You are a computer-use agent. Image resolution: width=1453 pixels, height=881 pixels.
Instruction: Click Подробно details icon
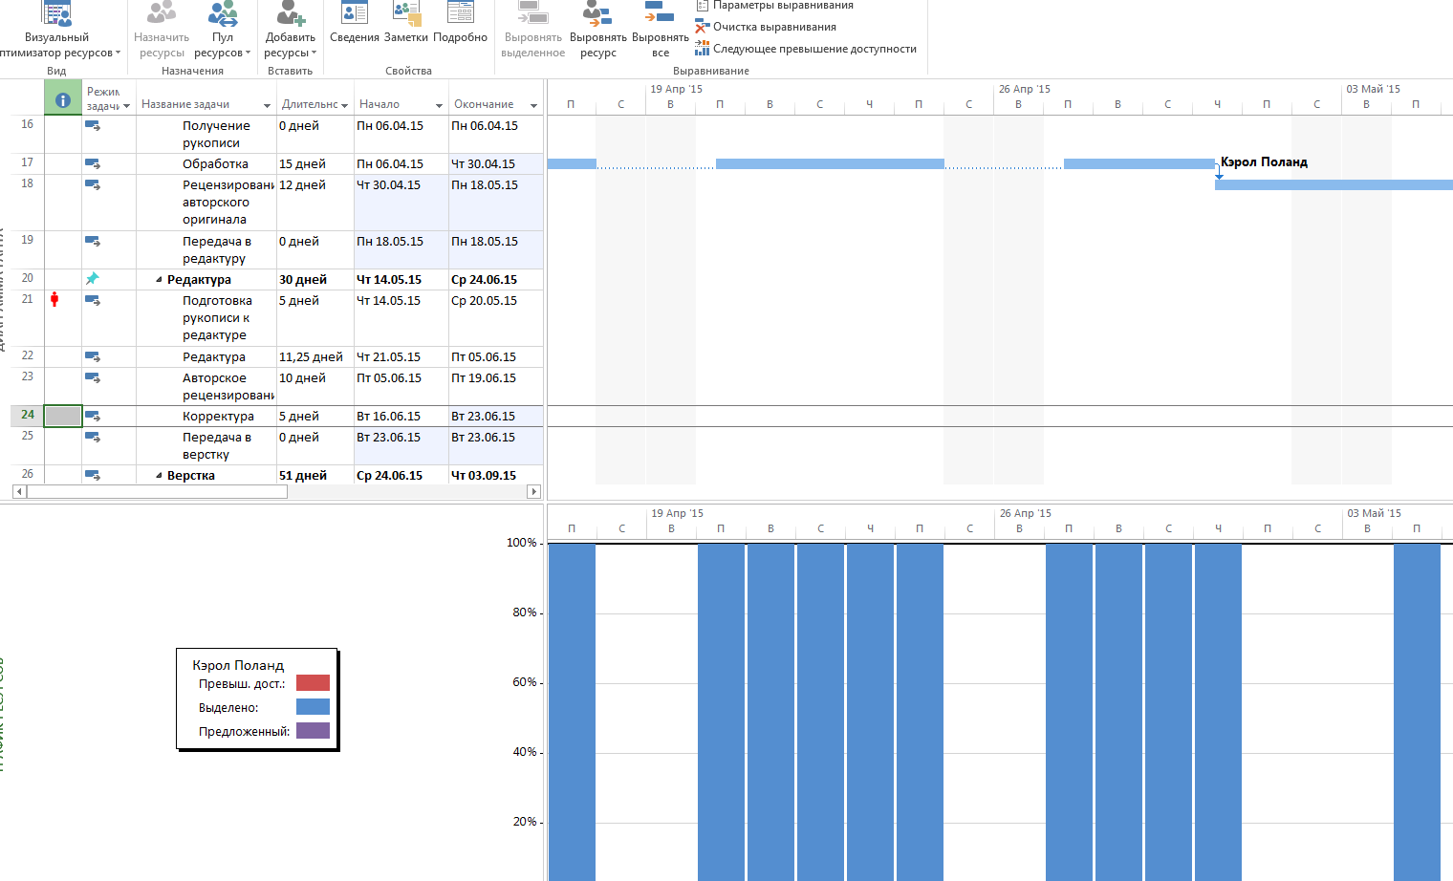pyautogui.click(x=460, y=12)
